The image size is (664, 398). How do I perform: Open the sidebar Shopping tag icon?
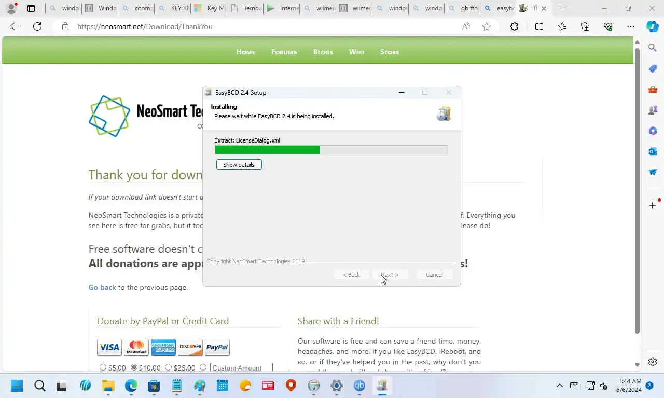pos(653,68)
